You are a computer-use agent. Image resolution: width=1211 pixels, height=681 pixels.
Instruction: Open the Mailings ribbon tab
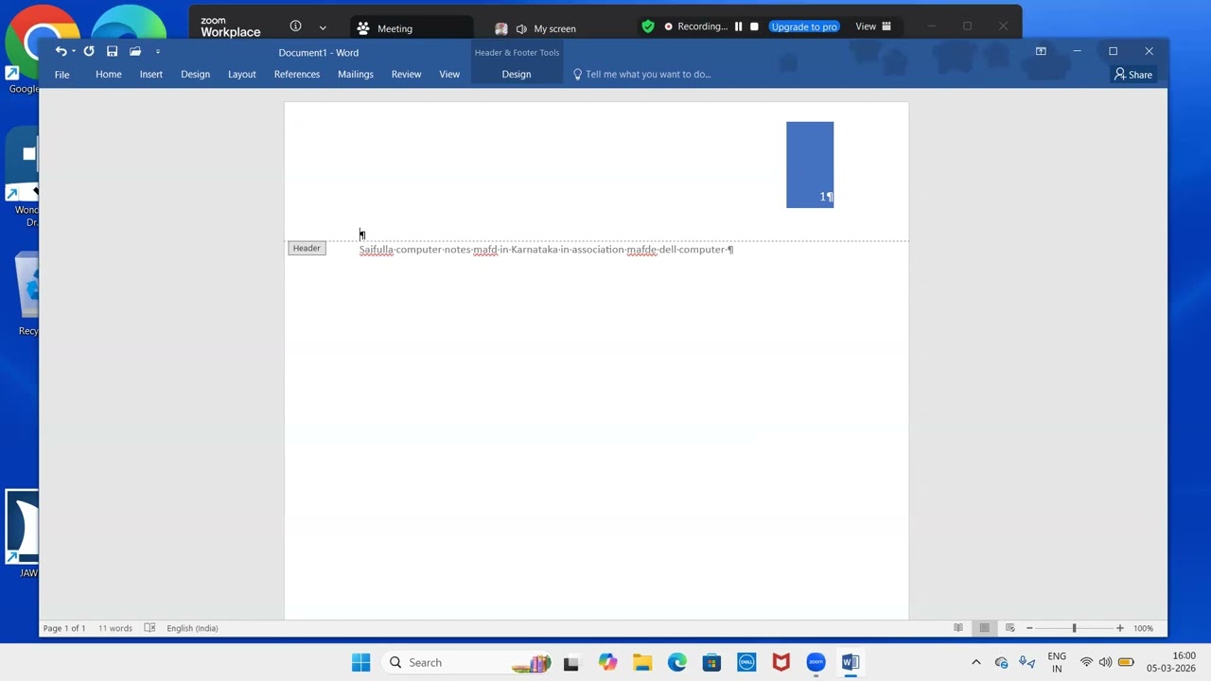click(356, 74)
